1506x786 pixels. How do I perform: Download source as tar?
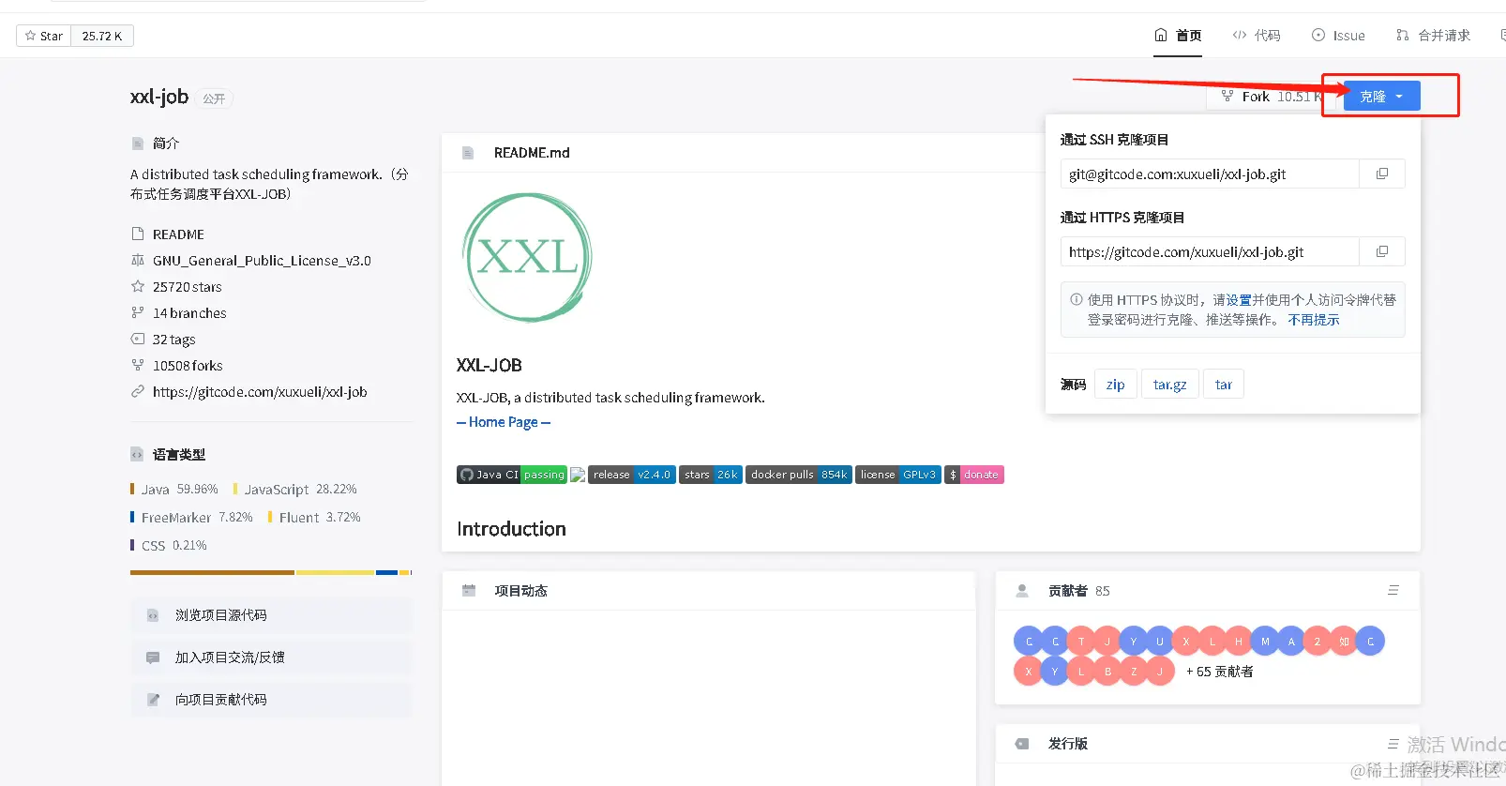(1223, 385)
